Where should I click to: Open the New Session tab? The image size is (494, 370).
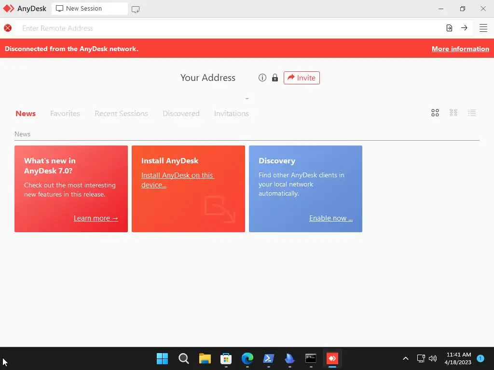89,9
